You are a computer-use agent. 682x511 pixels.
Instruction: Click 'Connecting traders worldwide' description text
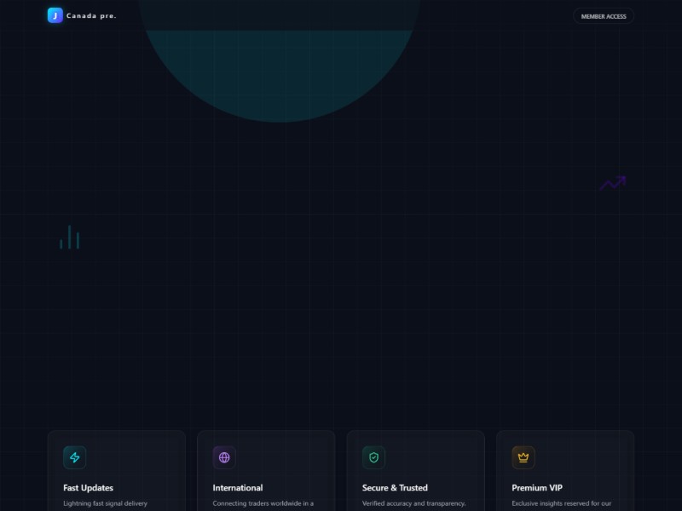[x=263, y=503]
